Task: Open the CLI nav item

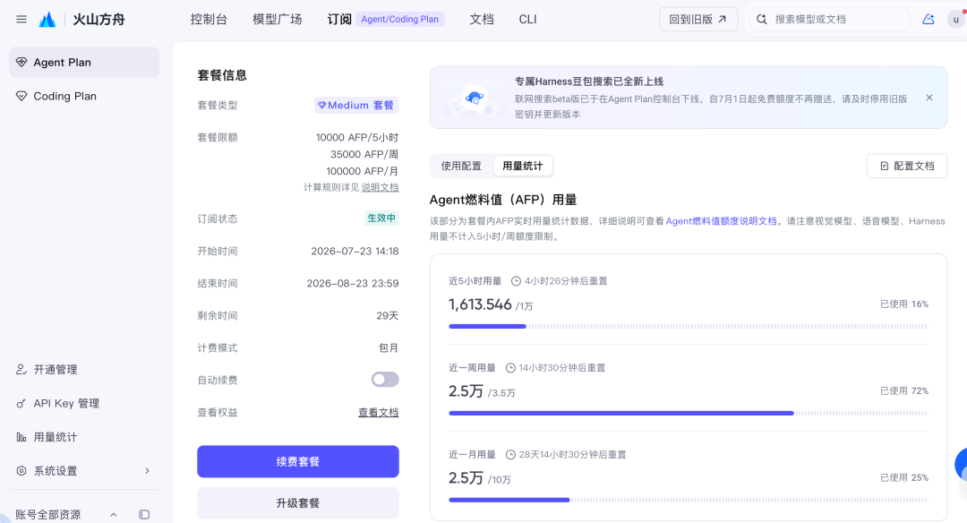Action: click(x=528, y=19)
